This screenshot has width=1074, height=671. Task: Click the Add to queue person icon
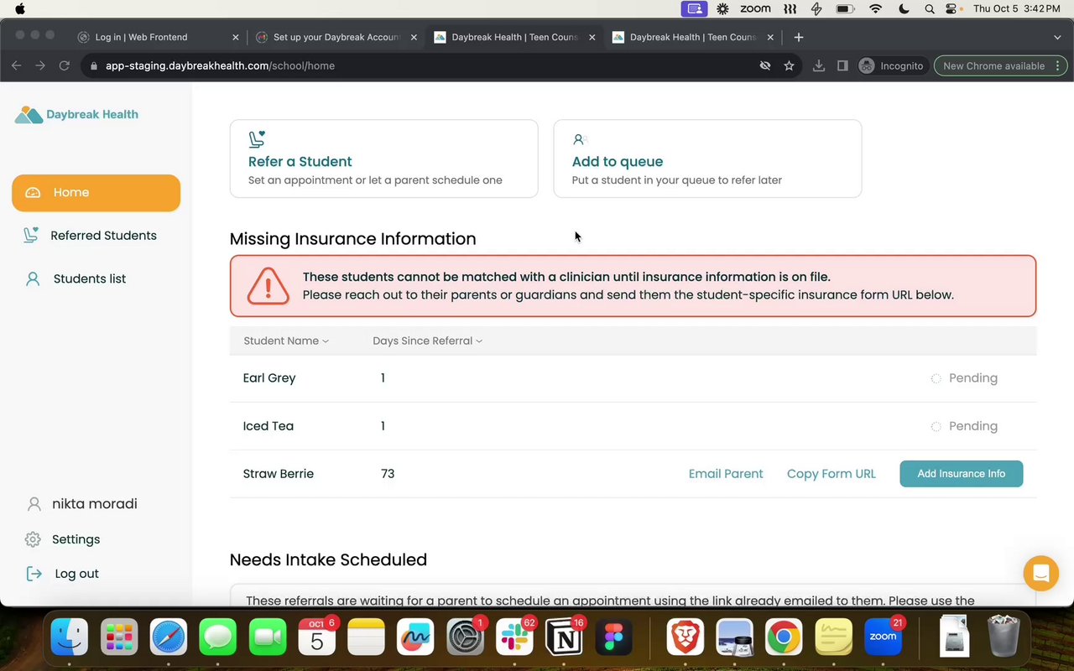point(578,140)
